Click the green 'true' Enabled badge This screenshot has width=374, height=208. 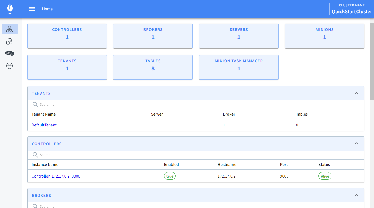pos(170,176)
